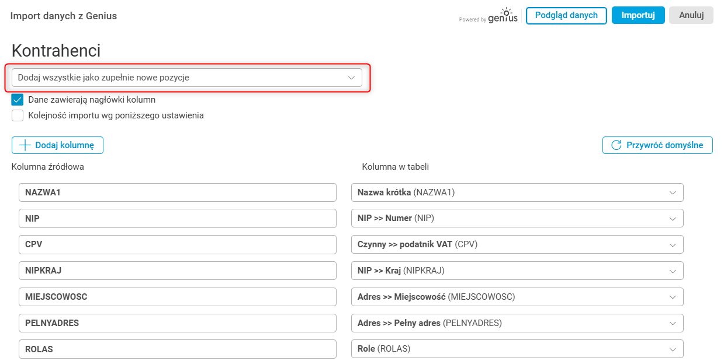Enable Kolejność importu wg poniższego ustawienia
This screenshot has width=724, height=361.
pyautogui.click(x=18, y=115)
